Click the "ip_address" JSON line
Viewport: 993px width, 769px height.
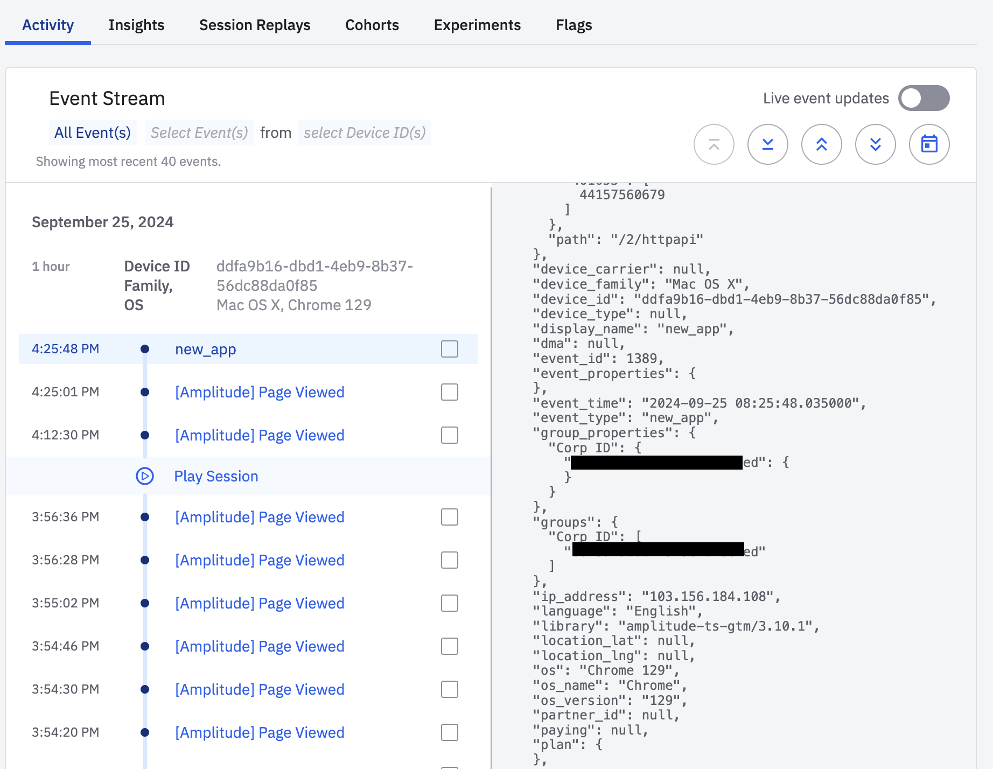tap(656, 596)
